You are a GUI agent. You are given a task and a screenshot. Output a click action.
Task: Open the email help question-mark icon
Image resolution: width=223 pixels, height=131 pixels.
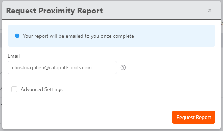pos(123,67)
